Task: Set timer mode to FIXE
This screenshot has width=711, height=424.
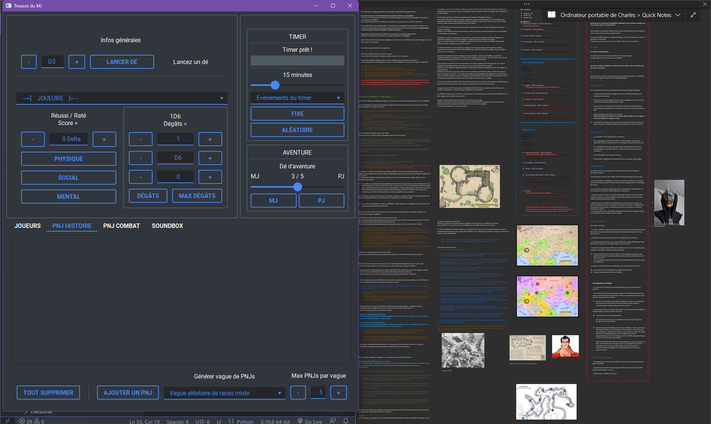Action: click(x=297, y=114)
